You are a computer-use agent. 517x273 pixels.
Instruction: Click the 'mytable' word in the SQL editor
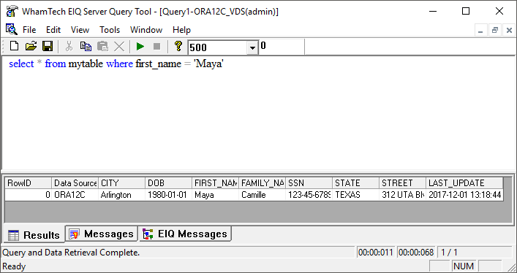click(86, 64)
